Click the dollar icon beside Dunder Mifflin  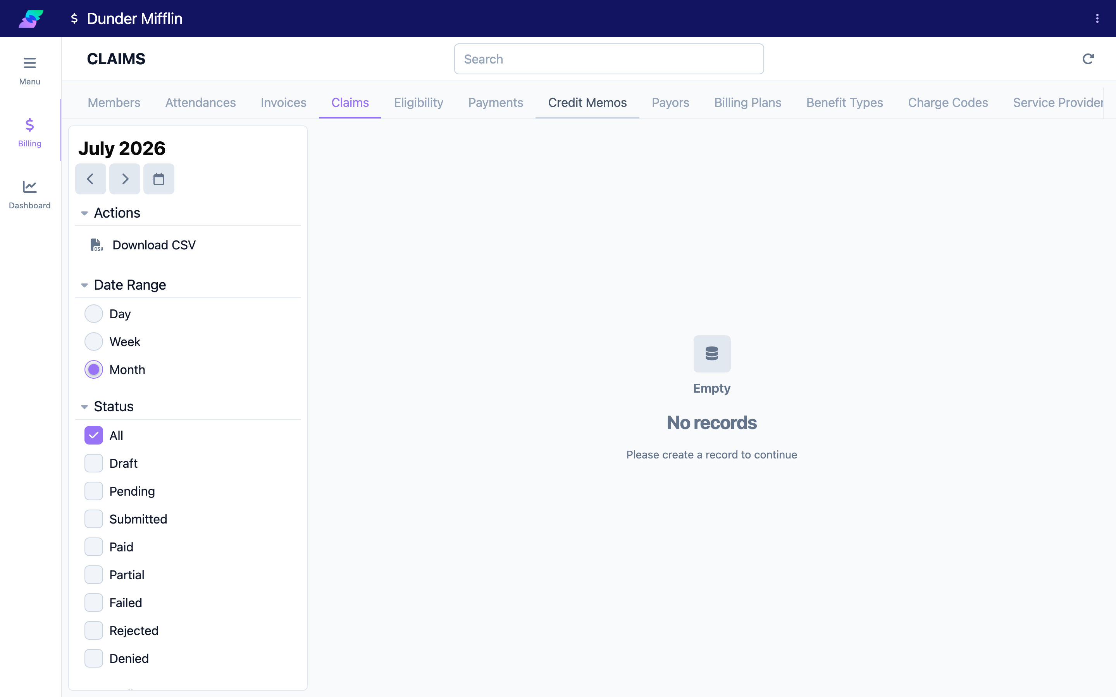coord(74,19)
